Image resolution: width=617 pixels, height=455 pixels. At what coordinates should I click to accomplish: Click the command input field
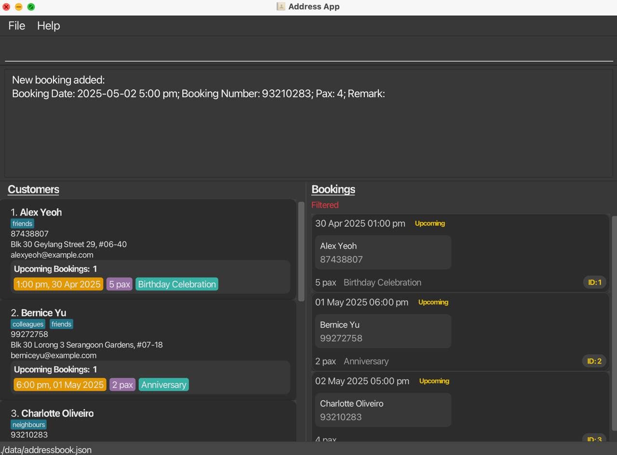(x=308, y=51)
